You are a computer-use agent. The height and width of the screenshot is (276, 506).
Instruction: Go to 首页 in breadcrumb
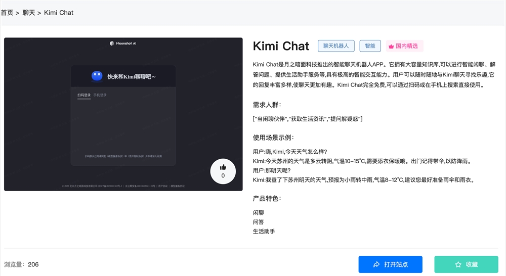pos(7,13)
